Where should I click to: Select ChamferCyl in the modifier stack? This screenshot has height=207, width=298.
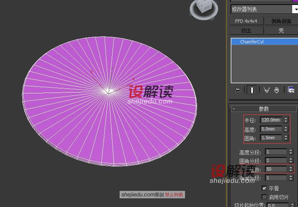click(264, 42)
